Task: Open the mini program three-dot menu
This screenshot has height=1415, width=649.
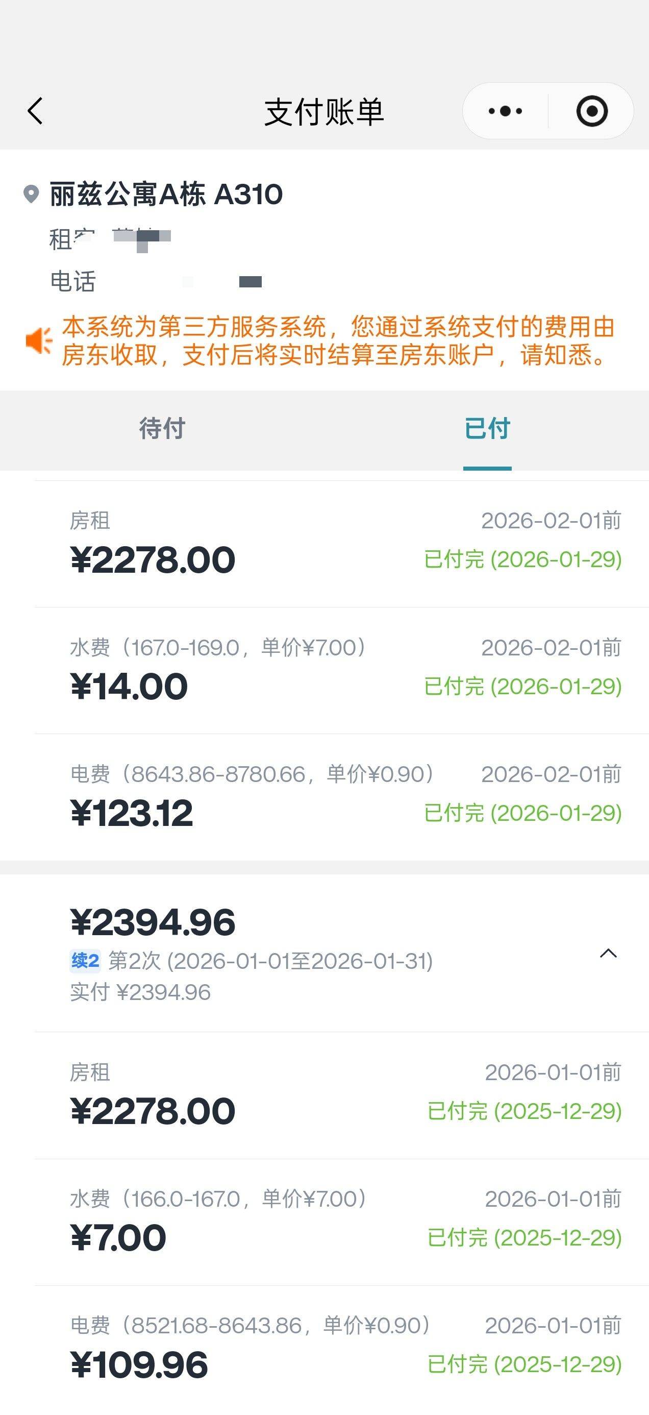Action: [505, 111]
